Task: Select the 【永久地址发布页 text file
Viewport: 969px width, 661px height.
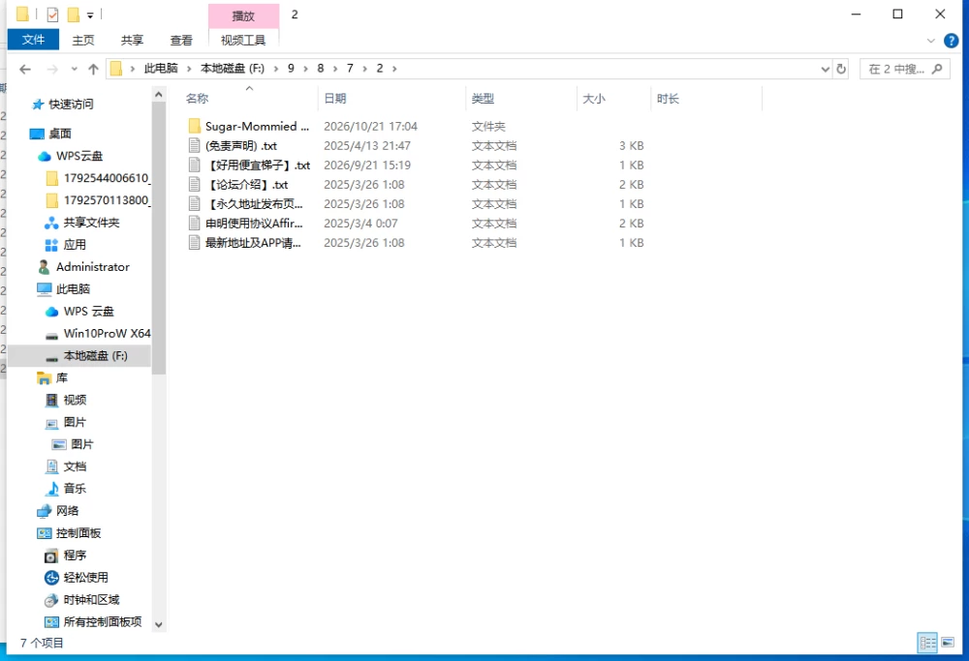Action: 246,203
